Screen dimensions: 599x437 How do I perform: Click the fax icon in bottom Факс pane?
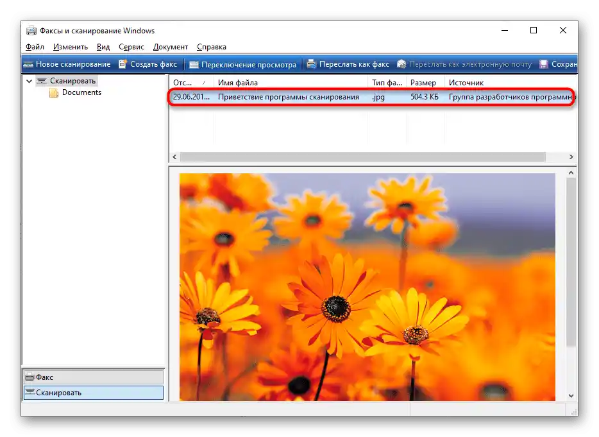click(30, 377)
